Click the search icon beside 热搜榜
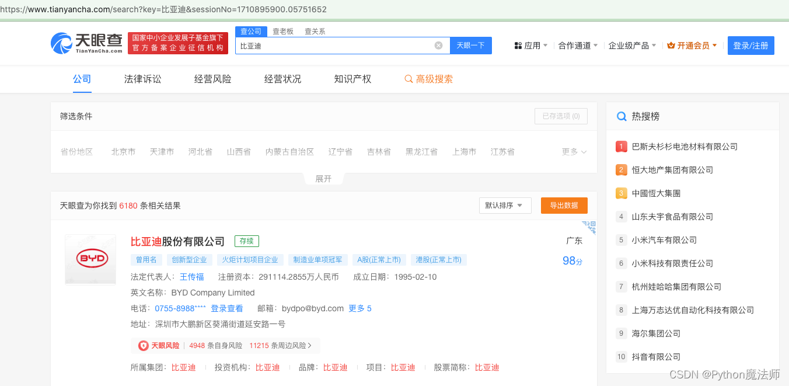Viewport: 789px width, 386px height. point(622,116)
